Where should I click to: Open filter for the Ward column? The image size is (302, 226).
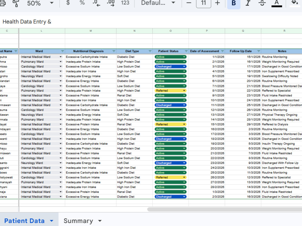click(x=63, y=51)
